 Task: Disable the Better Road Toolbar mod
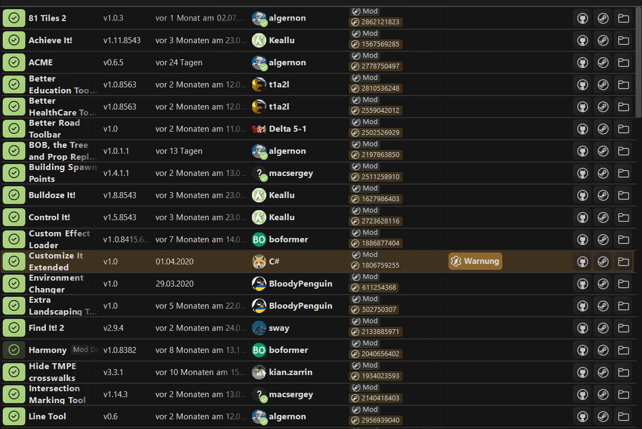pyautogui.click(x=14, y=128)
